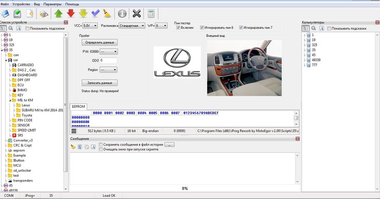This screenshot has height=199, width=380.
Task: Open the WP dropdown
Action: click(161, 25)
